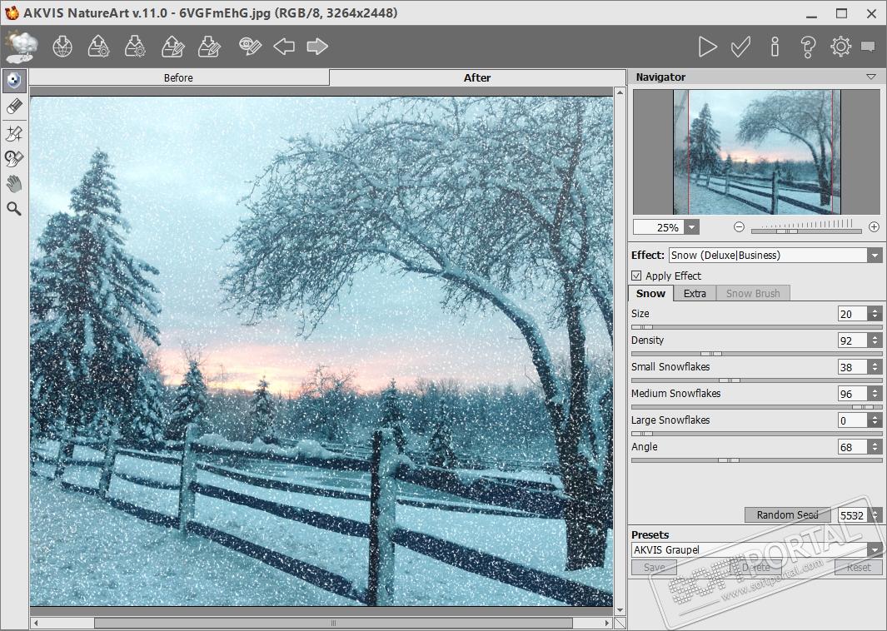Open help with the question mark icon
The image size is (887, 631).
(x=808, y=47)
